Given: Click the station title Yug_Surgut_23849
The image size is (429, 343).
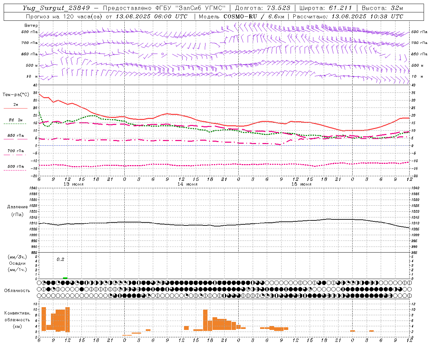Looking at the screenshot, I should click(x=56, y=8).
